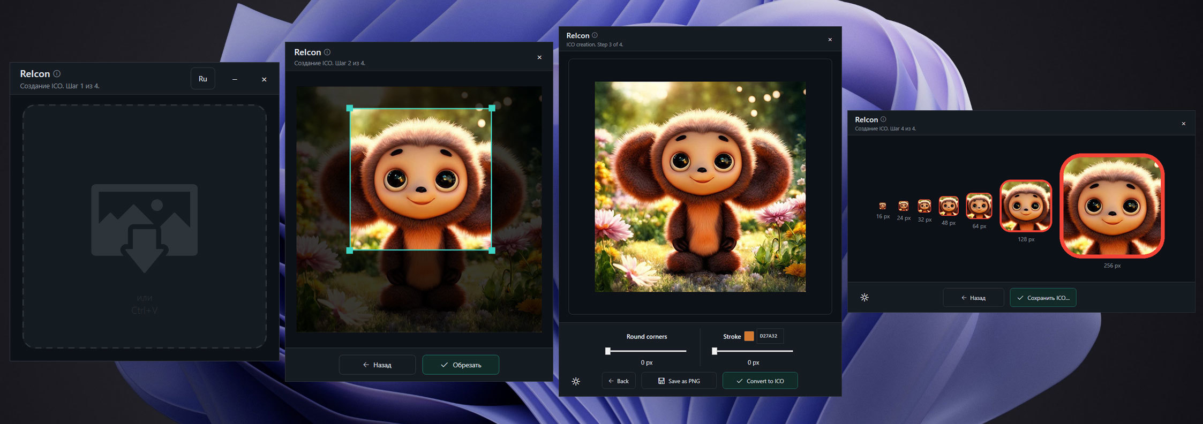Close the step 2 crop window
This screenshot has height=424, width=1203.
pos(539,57)
